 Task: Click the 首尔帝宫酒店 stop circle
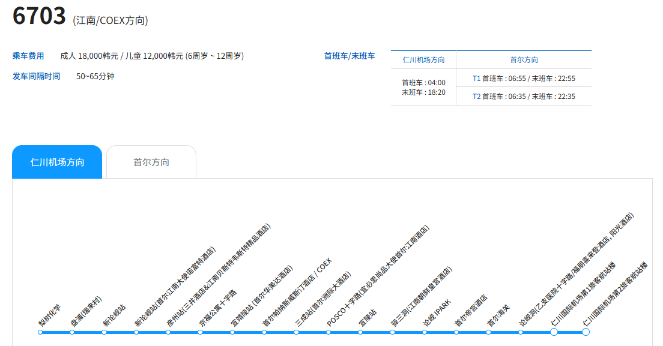click(456, 332)
